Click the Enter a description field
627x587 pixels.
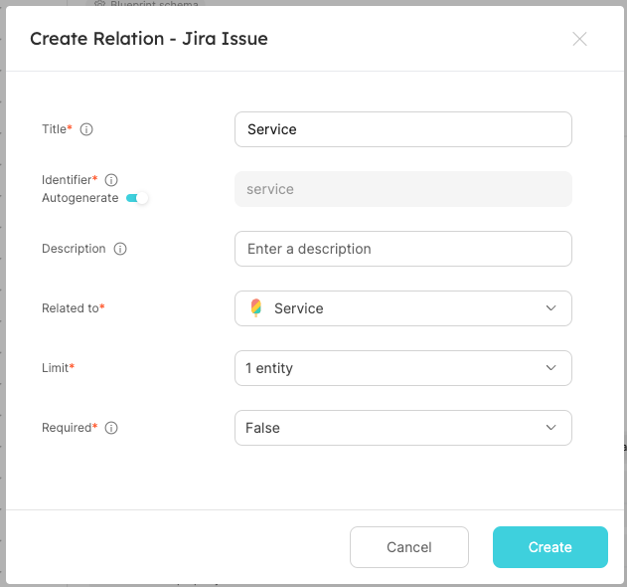tap(403, 249)
